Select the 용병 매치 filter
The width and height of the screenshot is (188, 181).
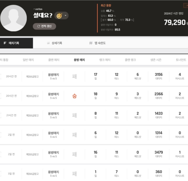pyautogui.click(x=79, y=60)
